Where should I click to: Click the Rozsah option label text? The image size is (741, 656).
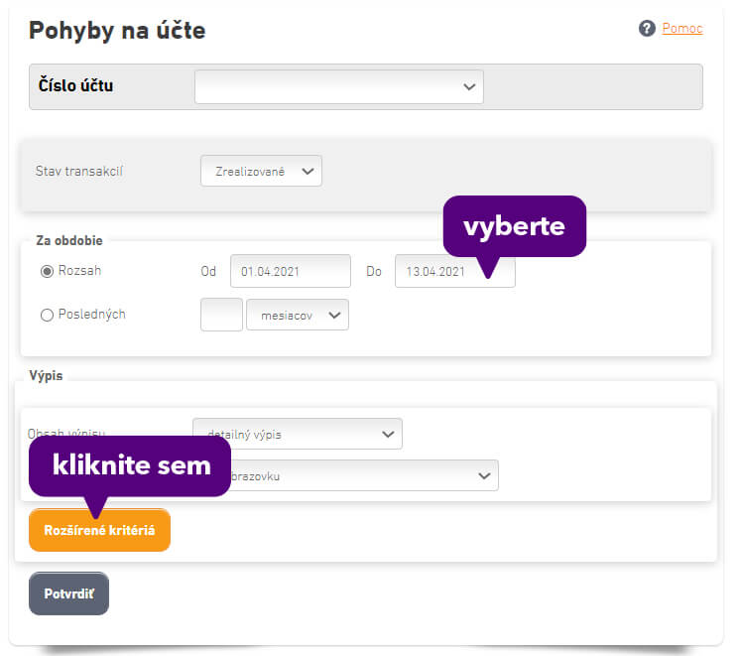(x=79, y=271)
